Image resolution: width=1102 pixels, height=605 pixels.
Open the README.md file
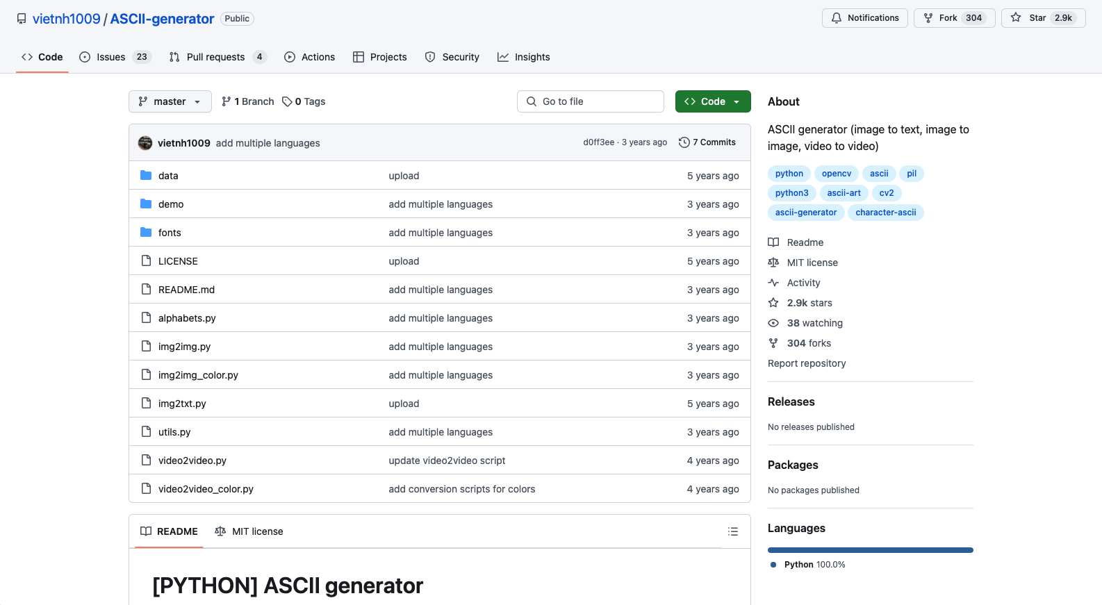click(186, 290)
